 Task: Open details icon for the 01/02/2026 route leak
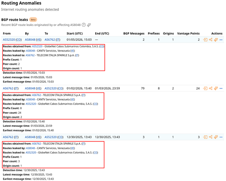pyautogui.click(x=205, y=88)
